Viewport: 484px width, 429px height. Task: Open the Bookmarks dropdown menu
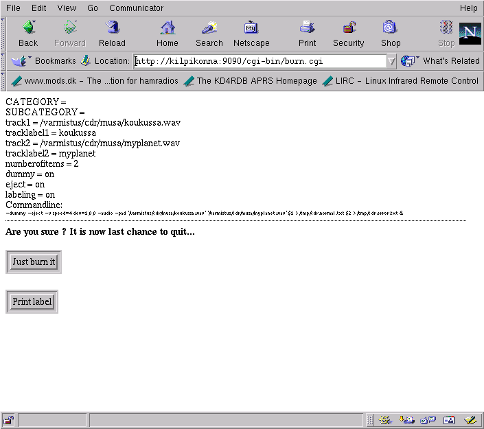coord(44,61)
